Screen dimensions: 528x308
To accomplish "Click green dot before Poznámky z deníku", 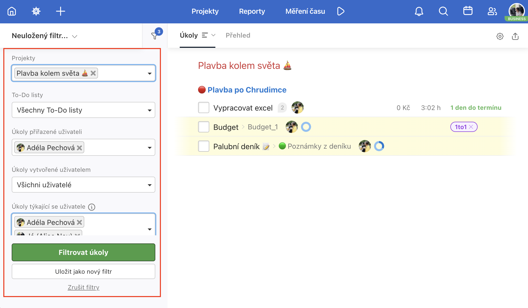I will 282,146.
